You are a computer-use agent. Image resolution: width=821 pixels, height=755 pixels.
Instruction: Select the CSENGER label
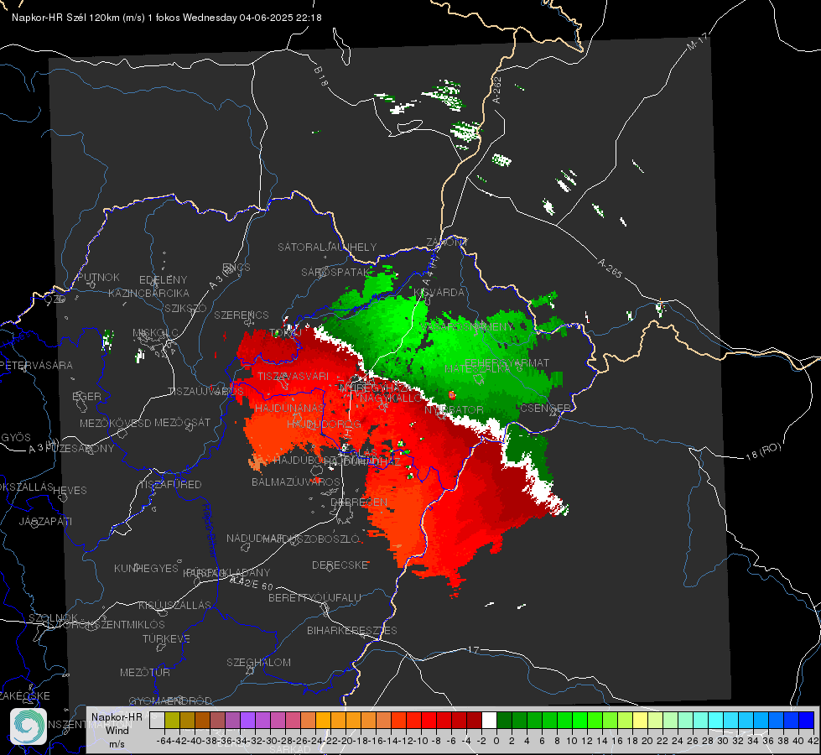[545, 408]
